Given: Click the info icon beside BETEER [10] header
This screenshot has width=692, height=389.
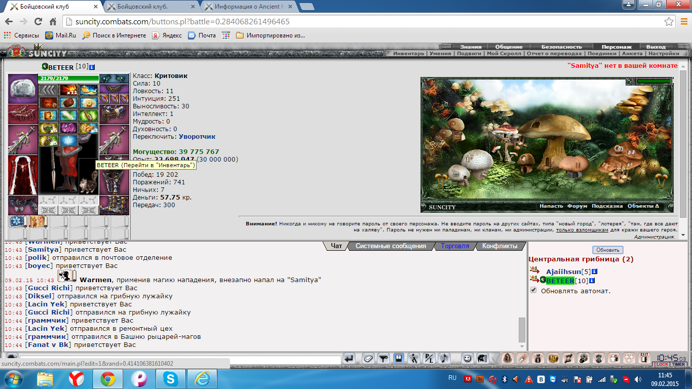Looking at the screenshot, I should tap(92, 67).
